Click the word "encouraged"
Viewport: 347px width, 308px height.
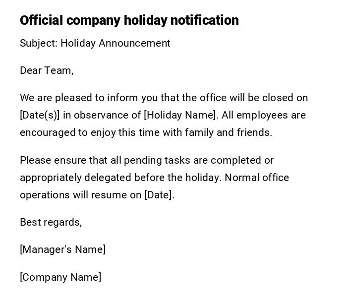(x=47, y=132)
